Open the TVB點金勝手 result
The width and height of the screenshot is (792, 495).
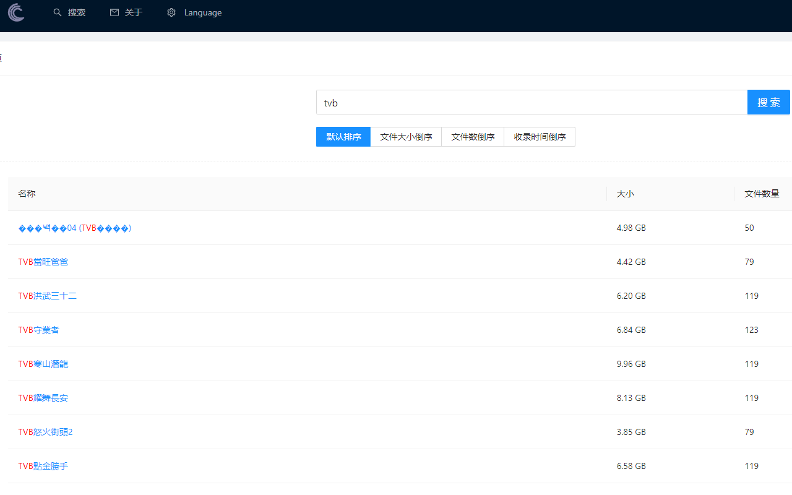tap(43, 465)
